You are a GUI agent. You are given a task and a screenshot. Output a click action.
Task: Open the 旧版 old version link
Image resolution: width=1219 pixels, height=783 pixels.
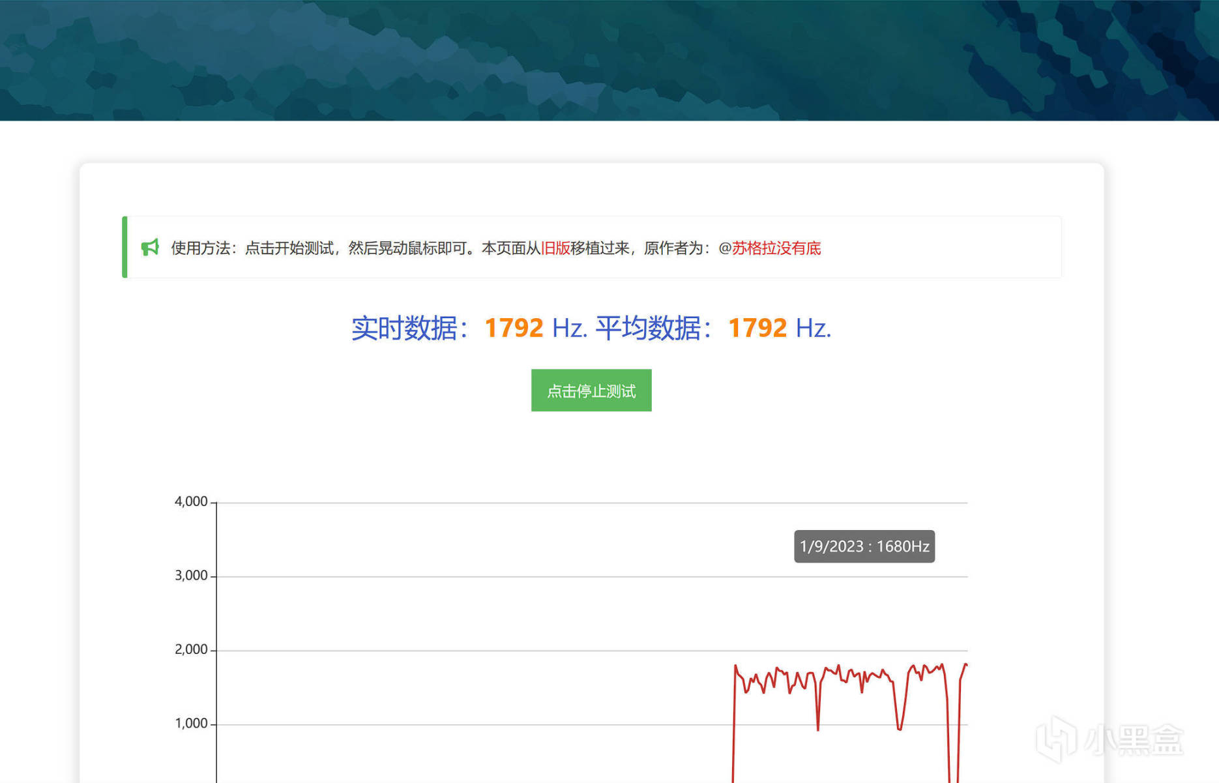555,248
